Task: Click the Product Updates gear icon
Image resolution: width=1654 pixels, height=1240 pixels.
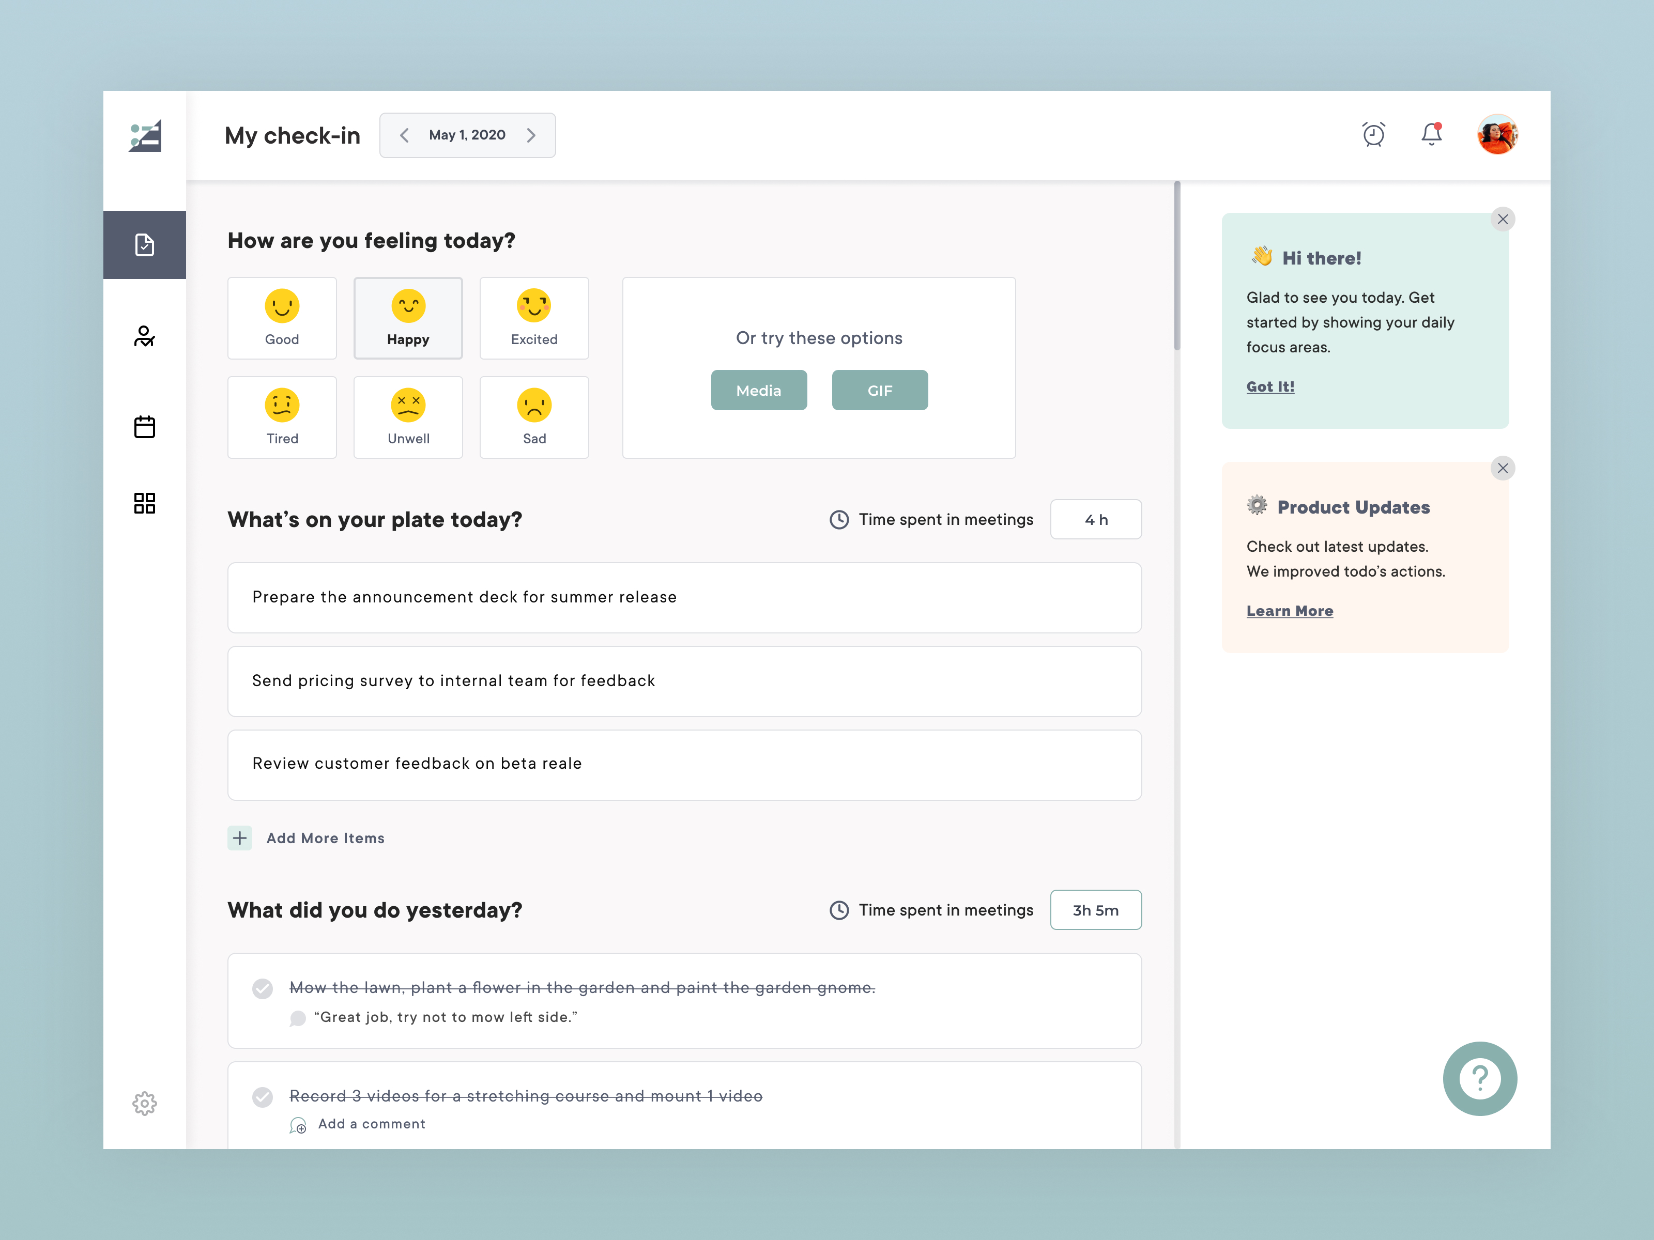Action: [x=1257, y=505]
